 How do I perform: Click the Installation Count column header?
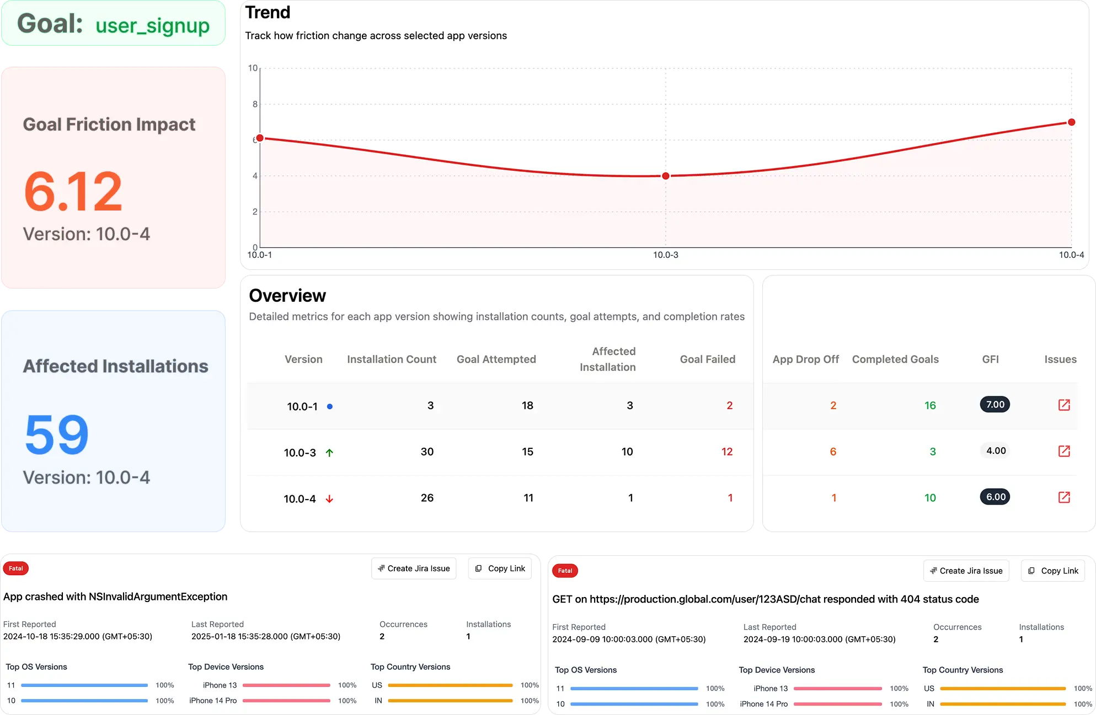coord(392,360)
